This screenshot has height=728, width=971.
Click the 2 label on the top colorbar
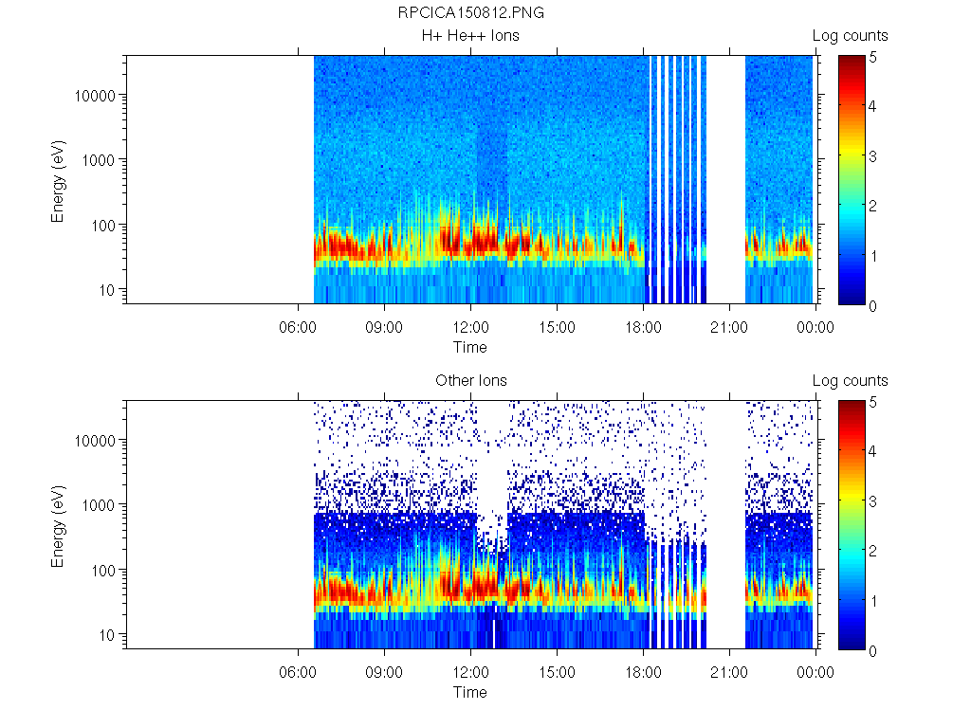pyautogui.click(x=872, y=206)
